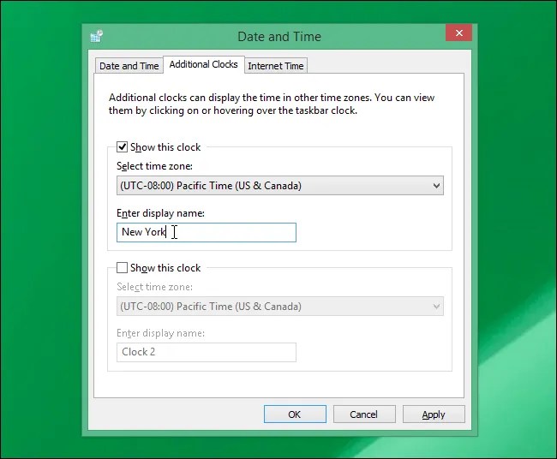Image resolution: width=557 pixels, height=459 pixels.
Task: Confirm settings with the OK button
Action: tap(295, 414)
